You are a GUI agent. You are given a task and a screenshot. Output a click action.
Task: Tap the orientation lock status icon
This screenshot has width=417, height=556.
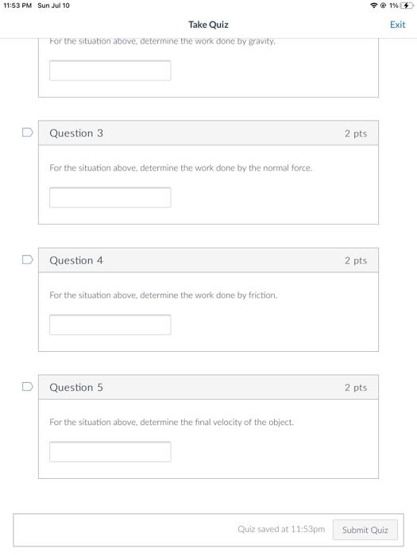[x=383, y=6]
